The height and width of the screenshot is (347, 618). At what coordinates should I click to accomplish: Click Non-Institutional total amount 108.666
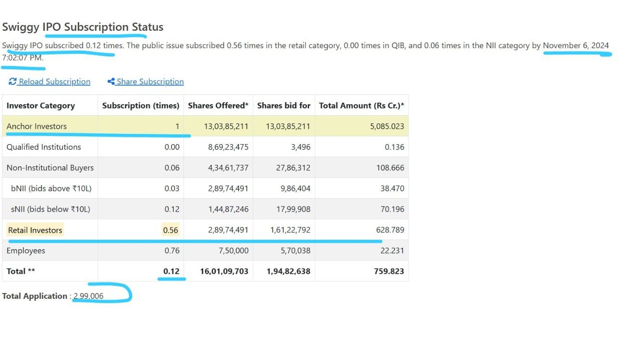(x=390, y=168)
